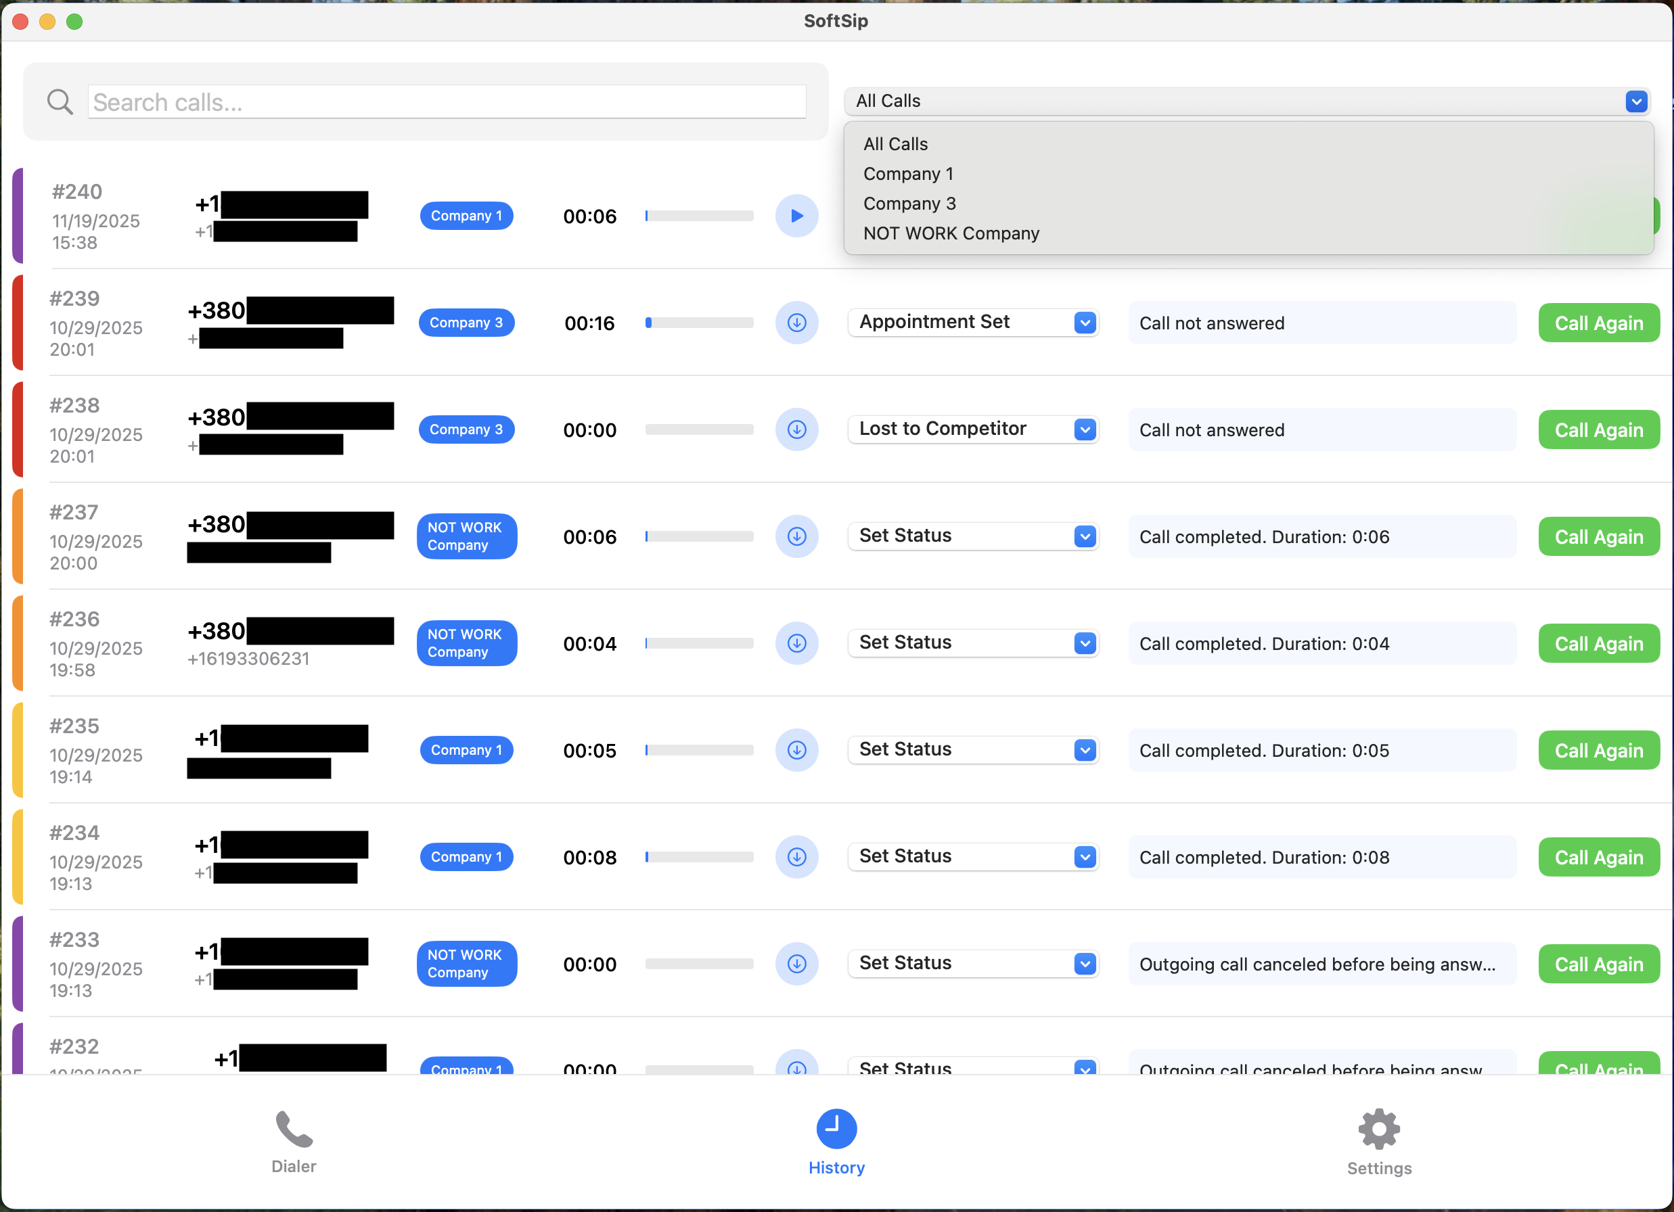The image size is (1674, 1212).
Task: Select NOT WORK Company from the filter list
Action: coord(951,233)
